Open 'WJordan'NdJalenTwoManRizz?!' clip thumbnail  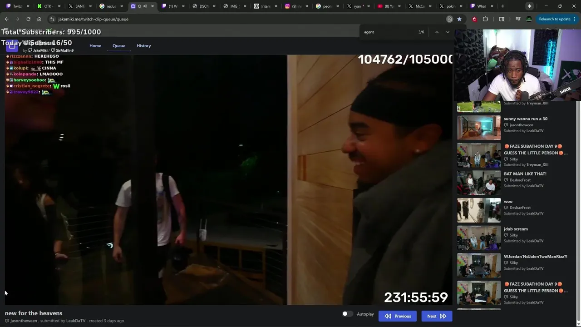click(479, 265)
